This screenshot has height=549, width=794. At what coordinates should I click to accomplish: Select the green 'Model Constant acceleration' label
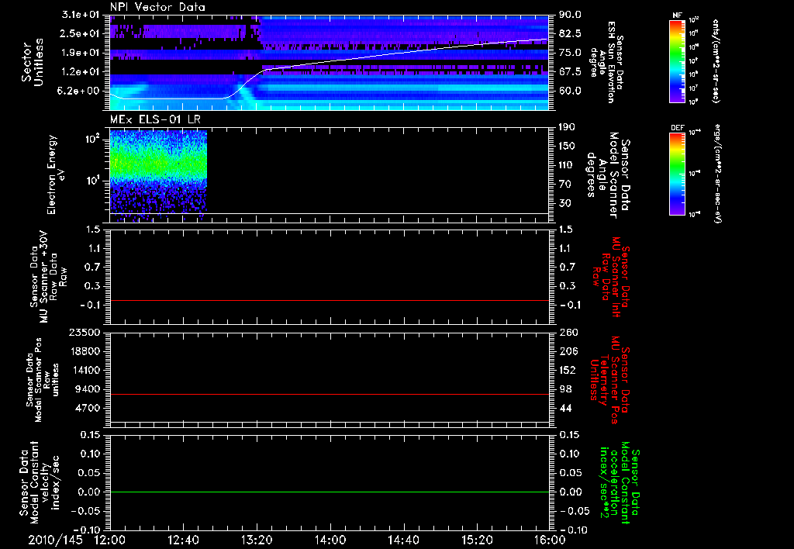[620, 484]
